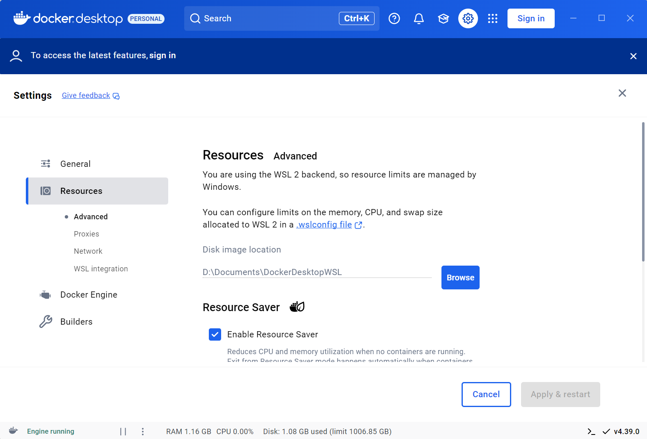The height and width of the screenshot is (439, 647).
Task: Click Disk 1.08 GB used status
Action: 327,431
